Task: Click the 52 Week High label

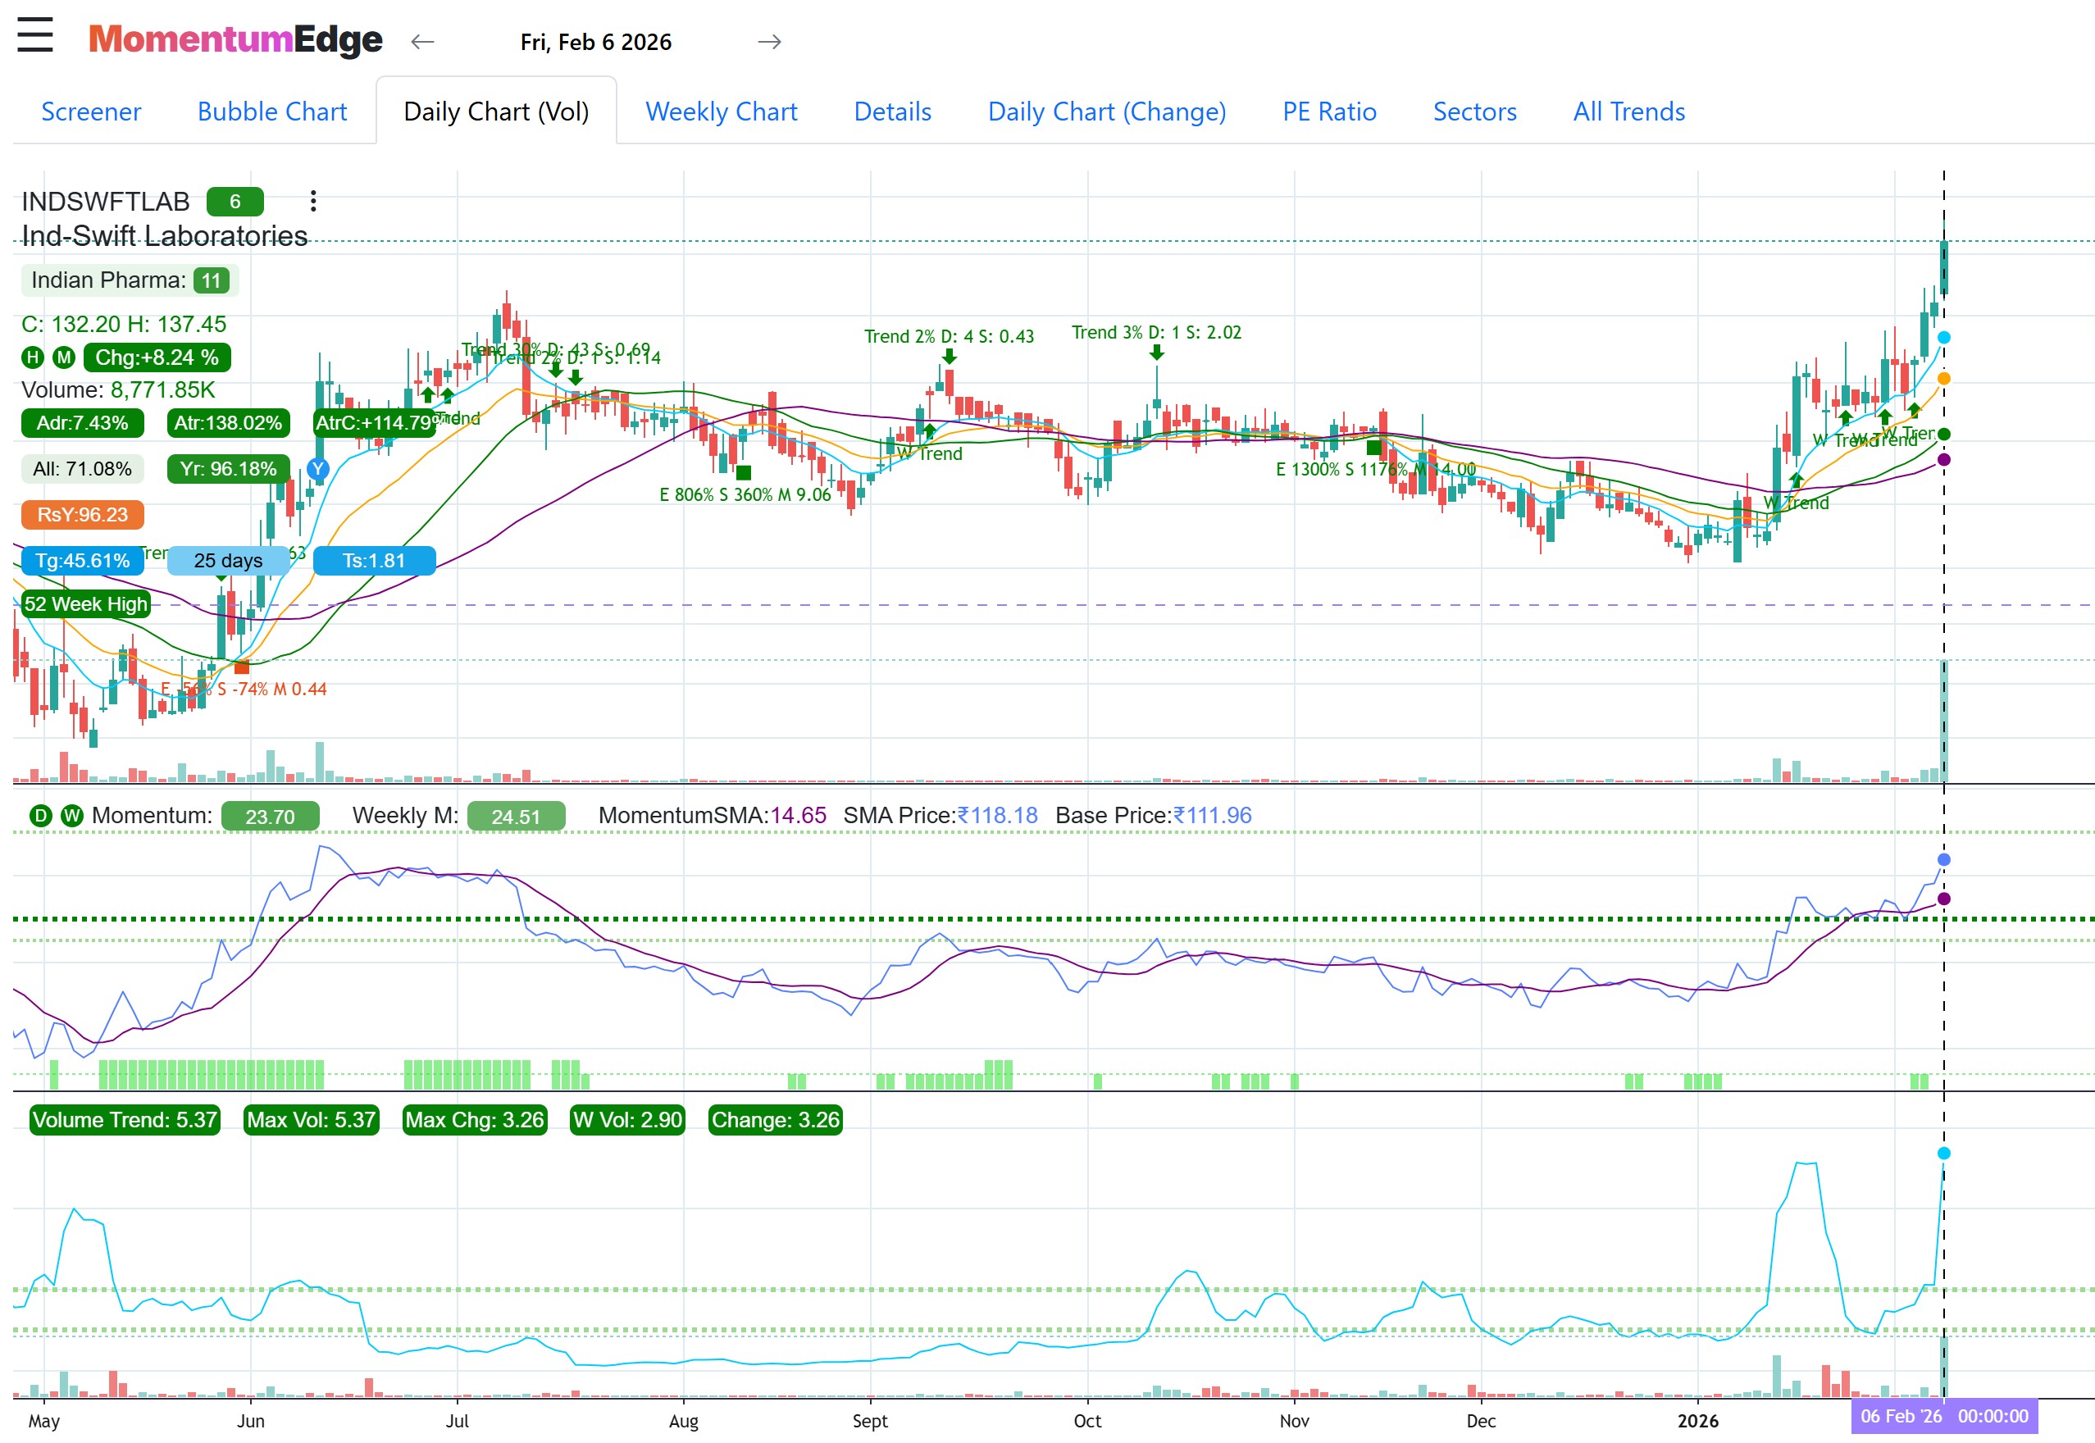Action: 85,604
